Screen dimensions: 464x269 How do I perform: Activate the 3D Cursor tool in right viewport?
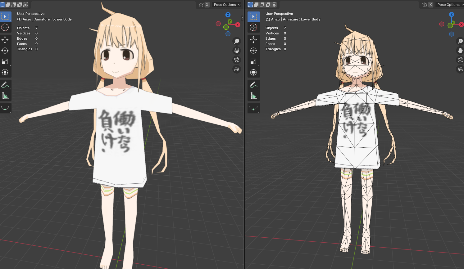(x=253, y=27)
